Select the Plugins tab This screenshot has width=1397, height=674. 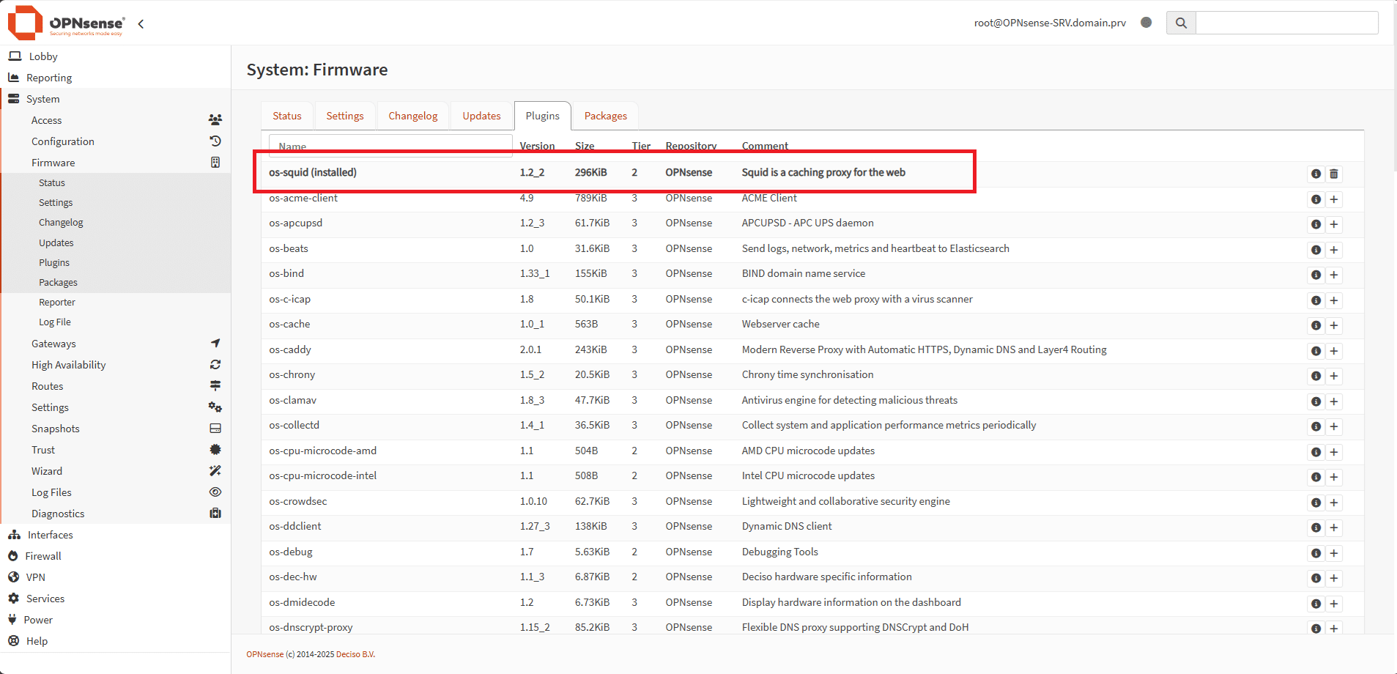coord(543,116)
